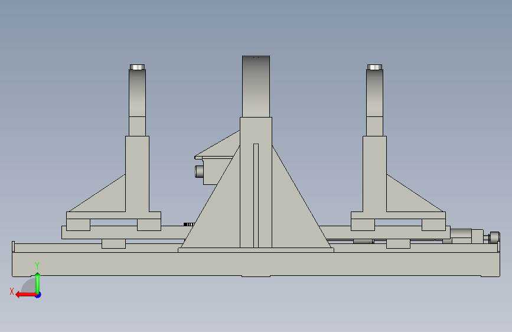Select the tall dark center column top block

click(256, 86)
